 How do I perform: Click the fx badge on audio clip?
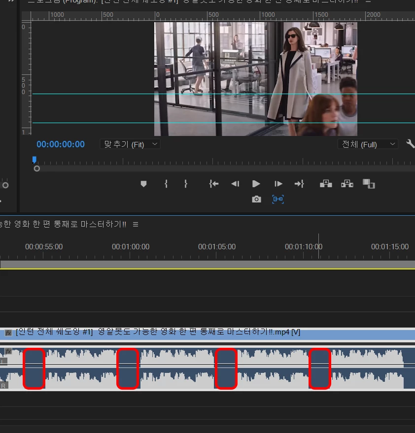[x=8, y=351]
